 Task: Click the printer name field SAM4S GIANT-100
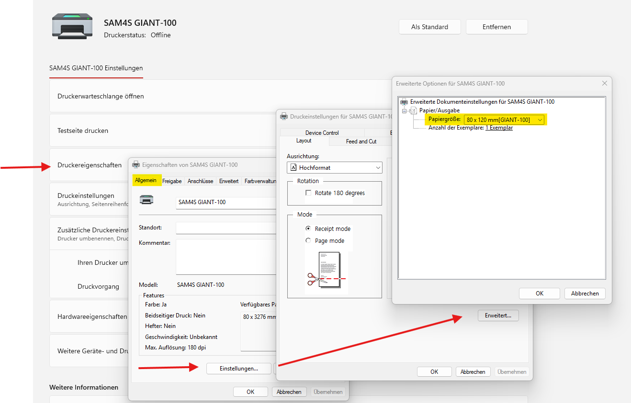[226, 202]
